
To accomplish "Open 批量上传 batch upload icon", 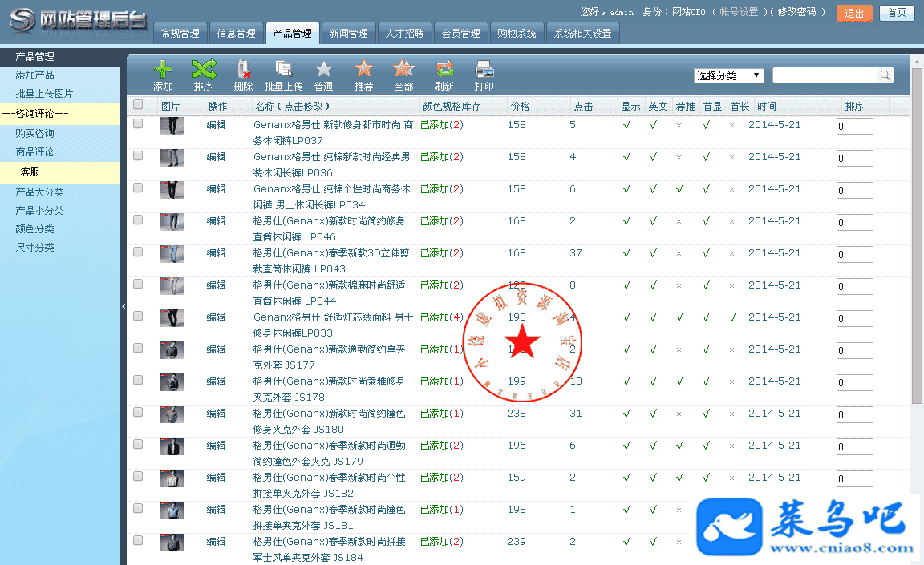I will 283,70.
